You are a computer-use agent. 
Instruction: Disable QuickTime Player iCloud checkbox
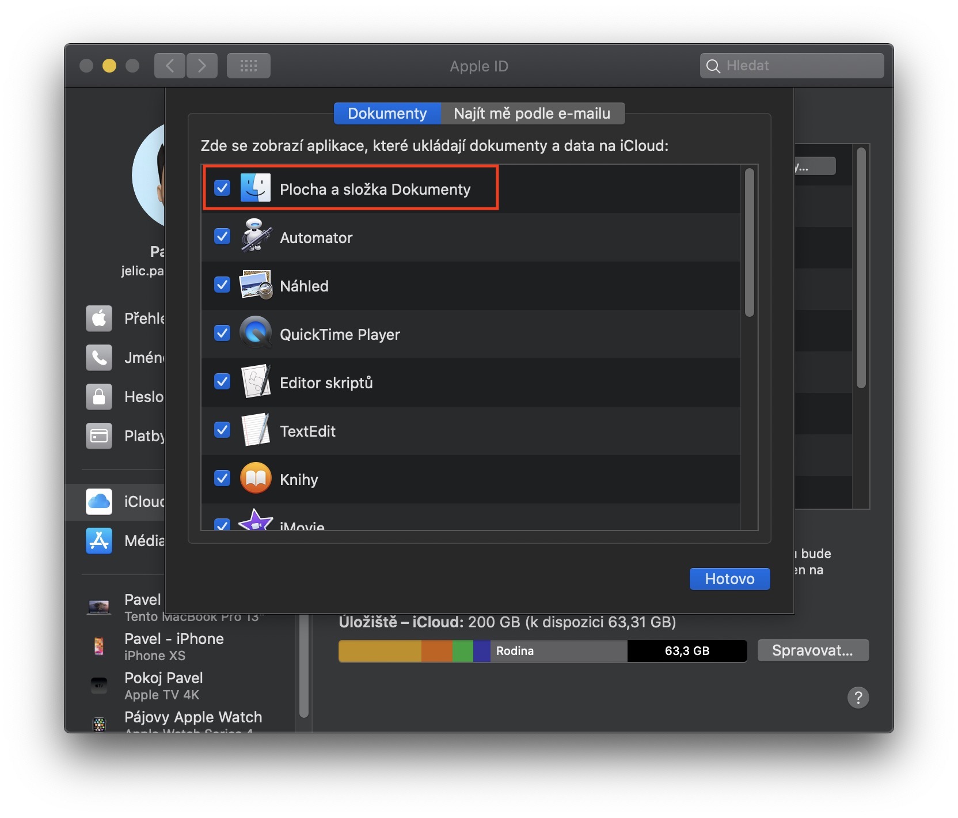pos(222,333)
